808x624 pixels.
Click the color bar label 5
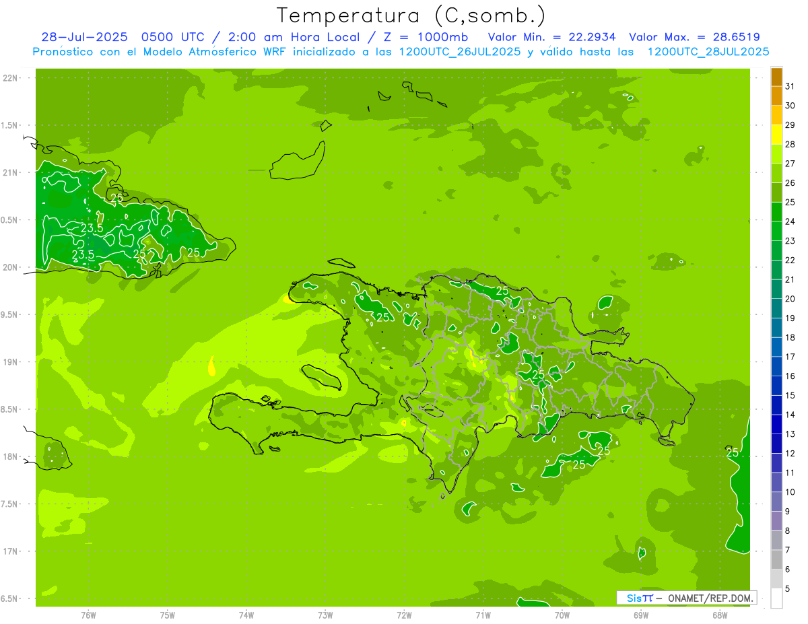click(788, 588)
